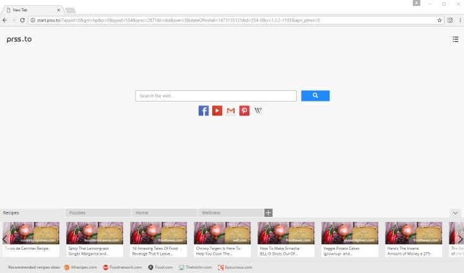Image resolution: width=464 pixels, height=273 pixels.
Task: Open the prss.to list menu icon
Action: click(455, 39)
